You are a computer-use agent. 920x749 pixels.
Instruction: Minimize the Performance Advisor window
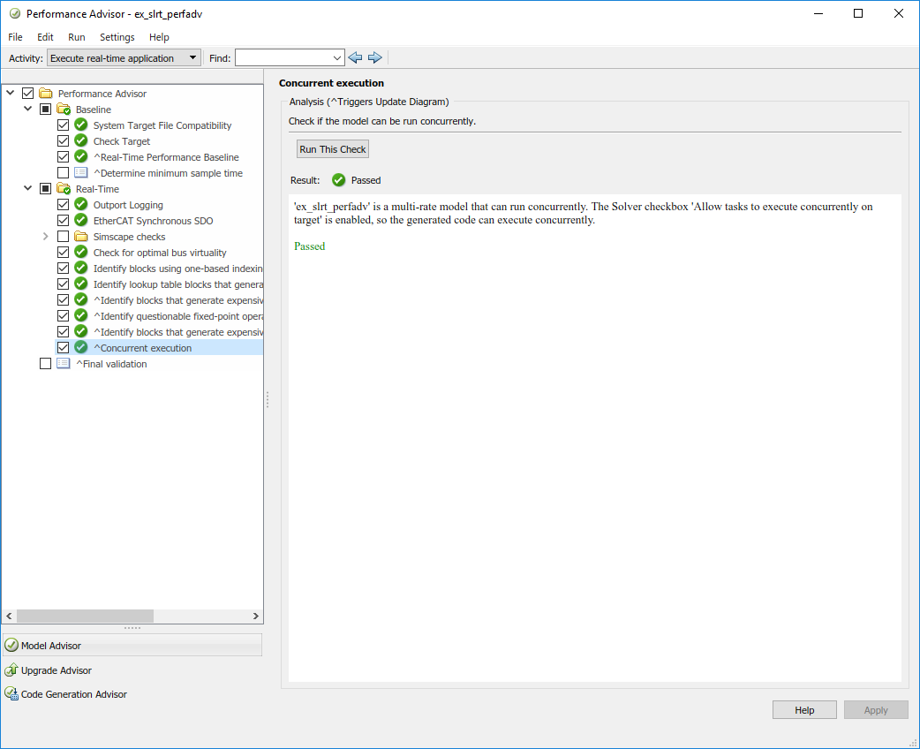click(x=818, y=13)
